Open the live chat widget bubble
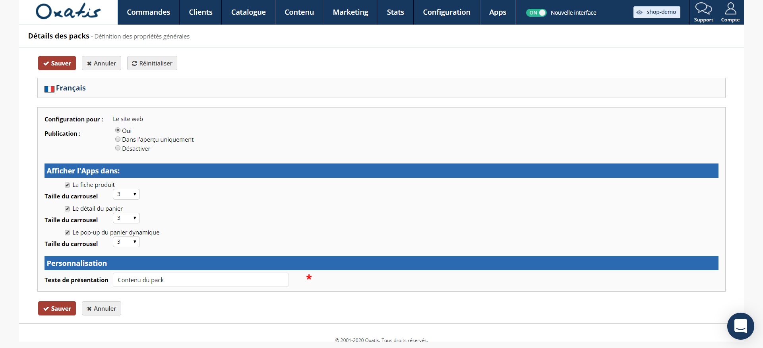763x348 pixels. coord(740,326)
